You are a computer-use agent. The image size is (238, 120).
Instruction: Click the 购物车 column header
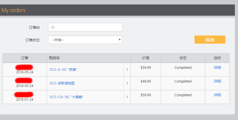pos(89,58)
